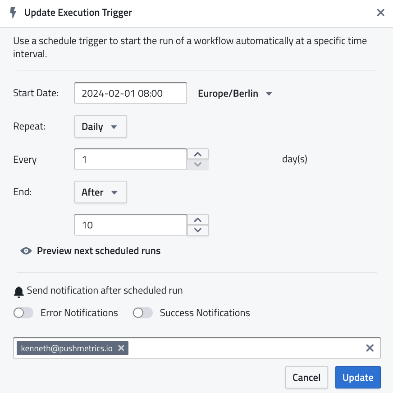Close the Update Execution Trigger dialog
Screen dimensions: 393x393
tap(380, 13)
